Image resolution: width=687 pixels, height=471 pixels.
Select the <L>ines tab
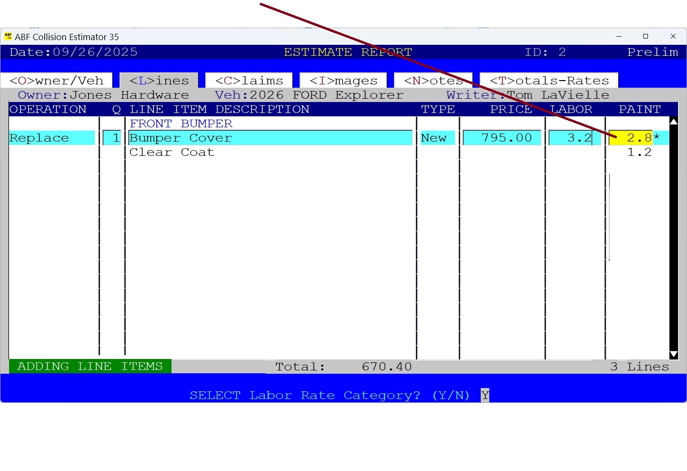pyautogui.click(x=158, y=81)
